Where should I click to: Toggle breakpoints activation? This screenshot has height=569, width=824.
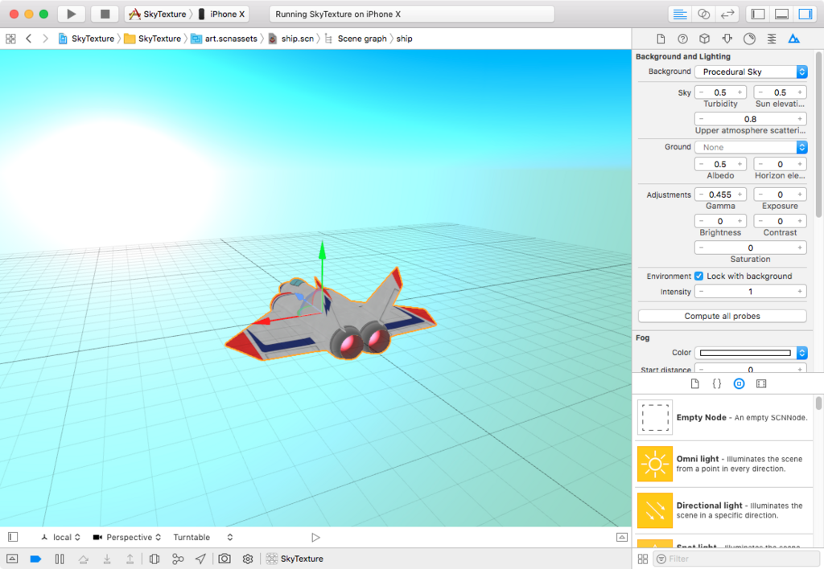pyautogui.click(x=35, y=559)
